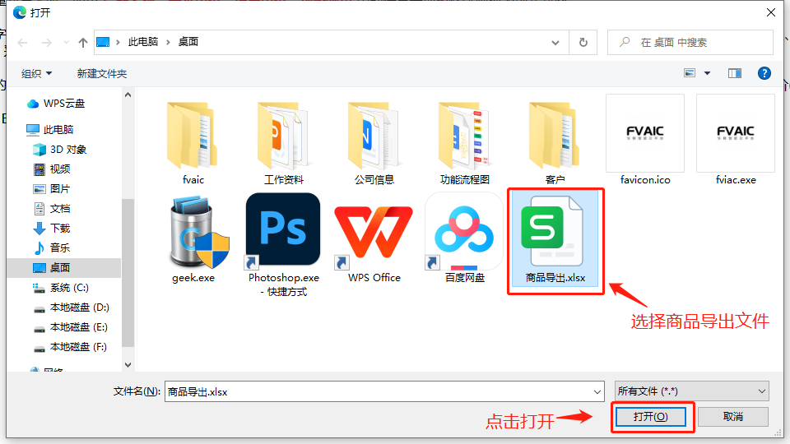The width and height of the screenshot is (790, 444).
Task: Click the up-directory arrow icon
Action: click(83, 42)
